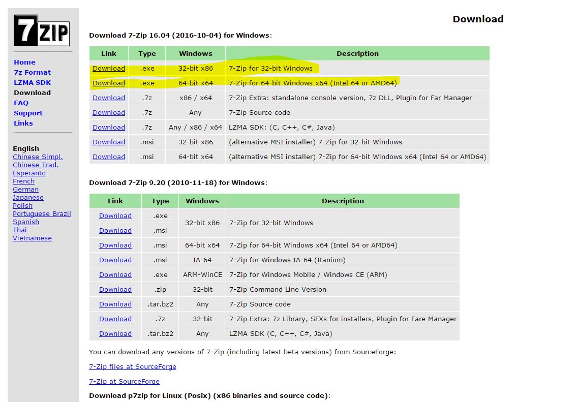Click the 7-Zip logo
This screenshot has height=402, width=578.
click(x=42, y=30)
